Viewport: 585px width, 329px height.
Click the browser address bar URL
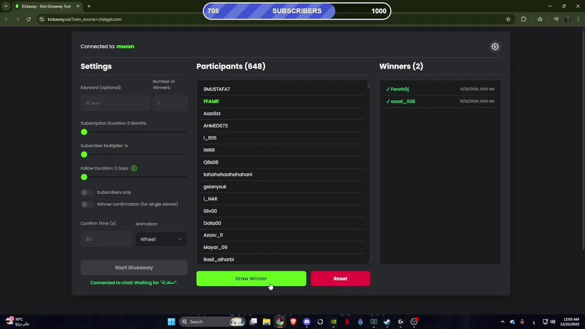point(85,19)
